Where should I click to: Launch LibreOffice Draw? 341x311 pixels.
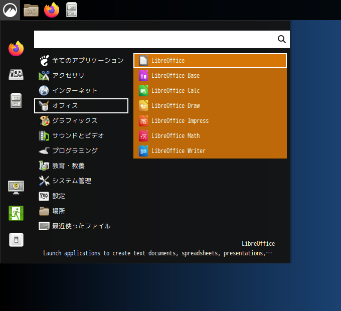[210, 106]
